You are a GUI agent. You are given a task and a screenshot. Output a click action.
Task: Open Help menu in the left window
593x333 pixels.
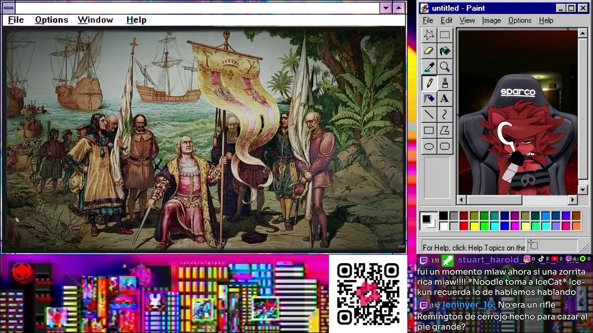point(136,20)
